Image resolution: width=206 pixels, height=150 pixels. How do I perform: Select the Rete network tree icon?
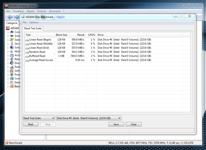(x=12, y=59)
